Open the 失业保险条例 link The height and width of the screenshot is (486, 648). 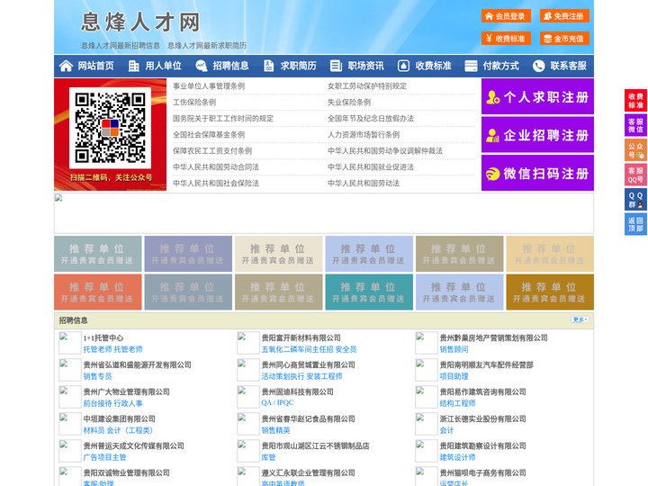(x=349, y=102)
